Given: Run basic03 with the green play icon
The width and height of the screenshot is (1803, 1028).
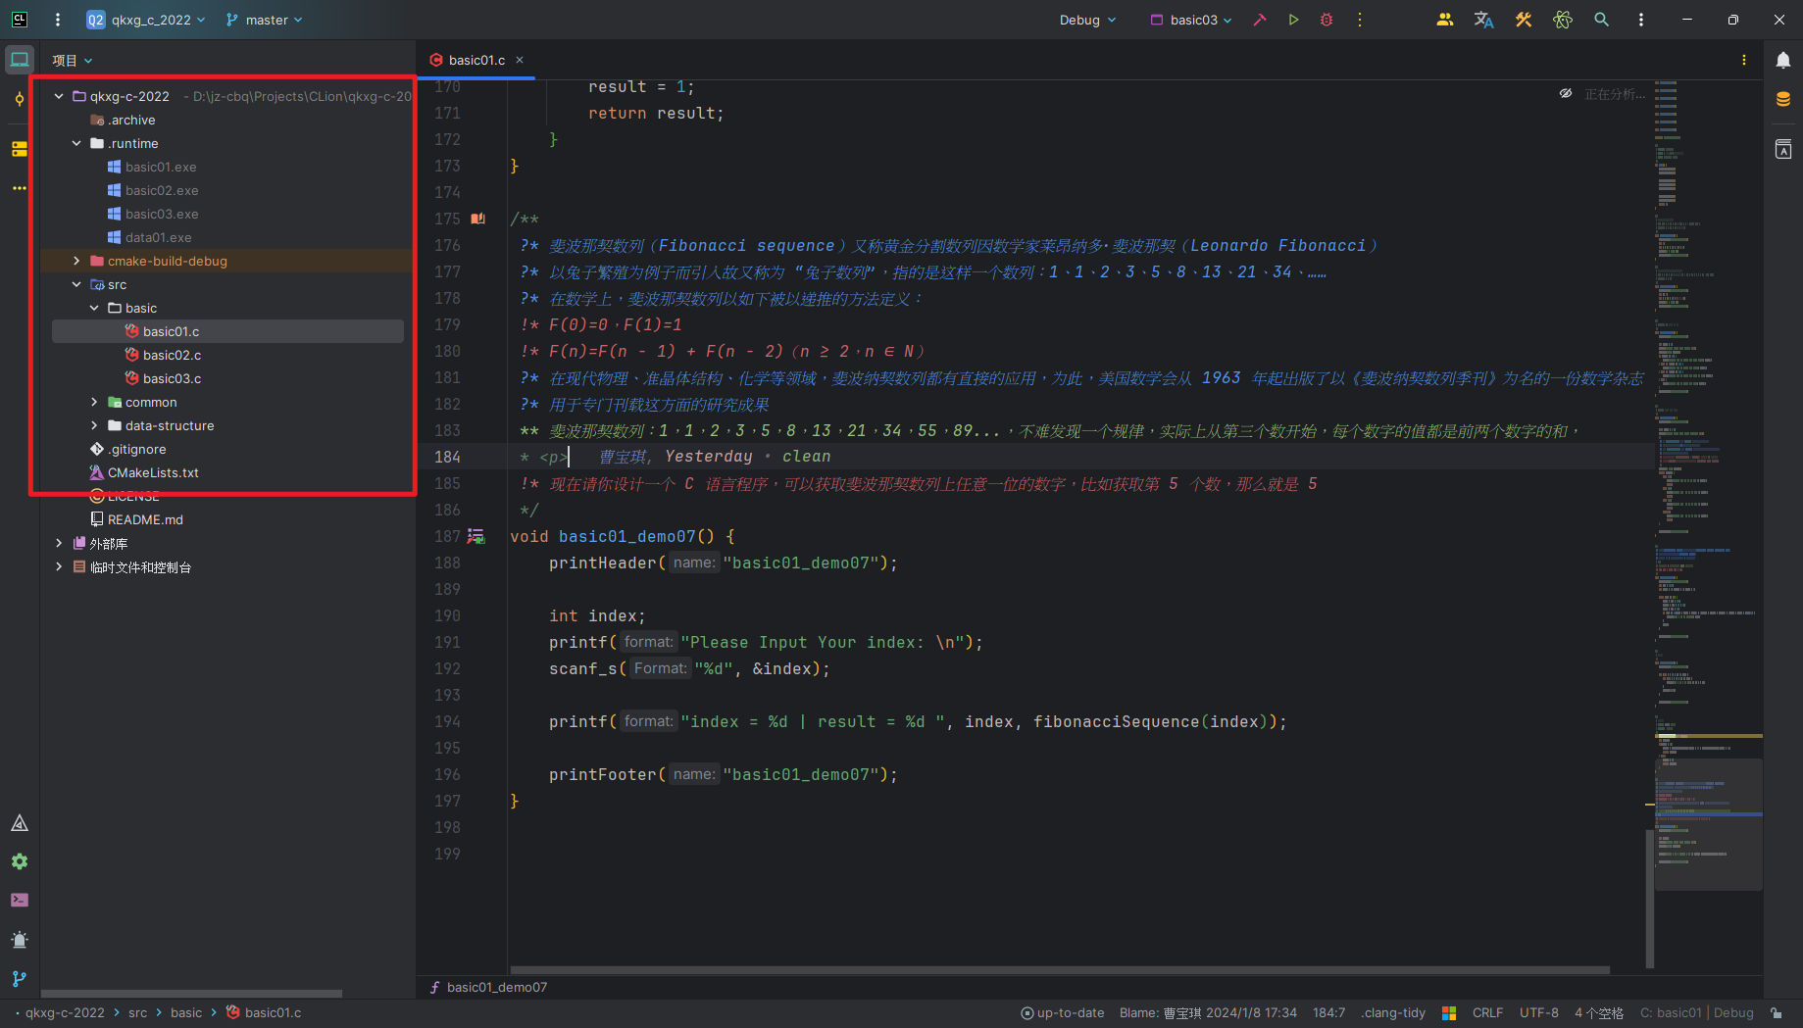Looking at the screenshot, I should pyautogui.click(x=1293, y=20).
